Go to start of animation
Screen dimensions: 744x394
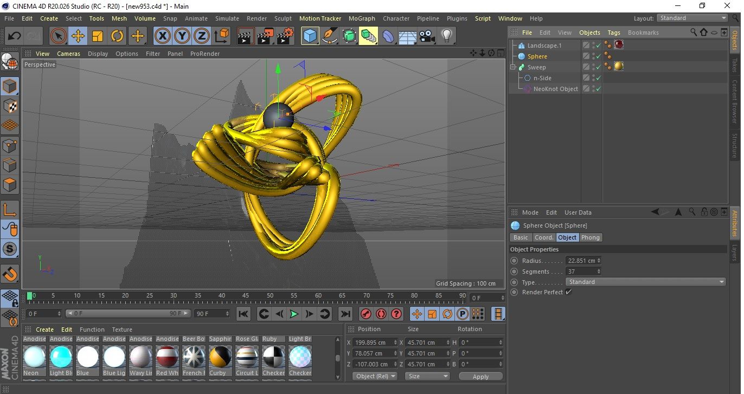click(x=243, y=314)
